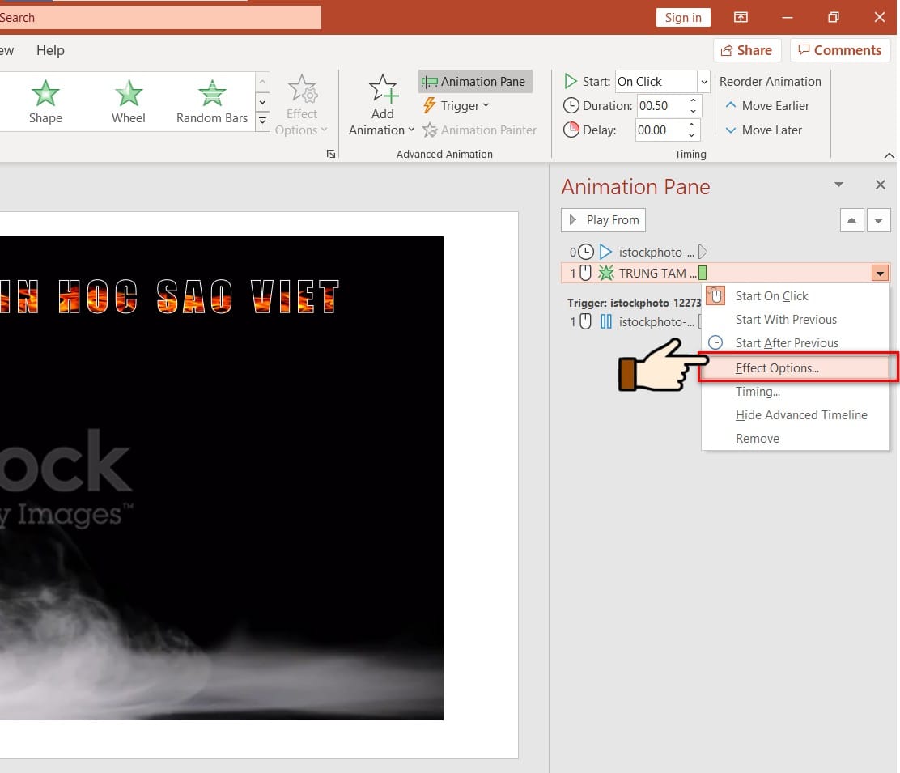Increase animation Duration value
The width and height of the screenshot is (900, 773).
[x=693, y=100]
